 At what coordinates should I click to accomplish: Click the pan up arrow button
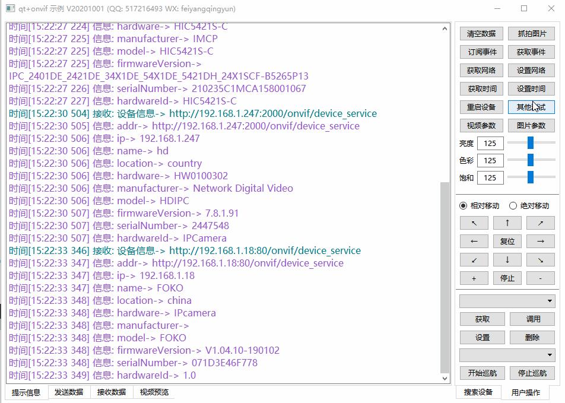[x=507, y=224]
